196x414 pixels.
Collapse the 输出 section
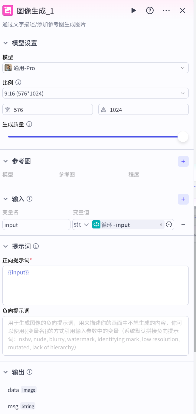pos(5,372)
